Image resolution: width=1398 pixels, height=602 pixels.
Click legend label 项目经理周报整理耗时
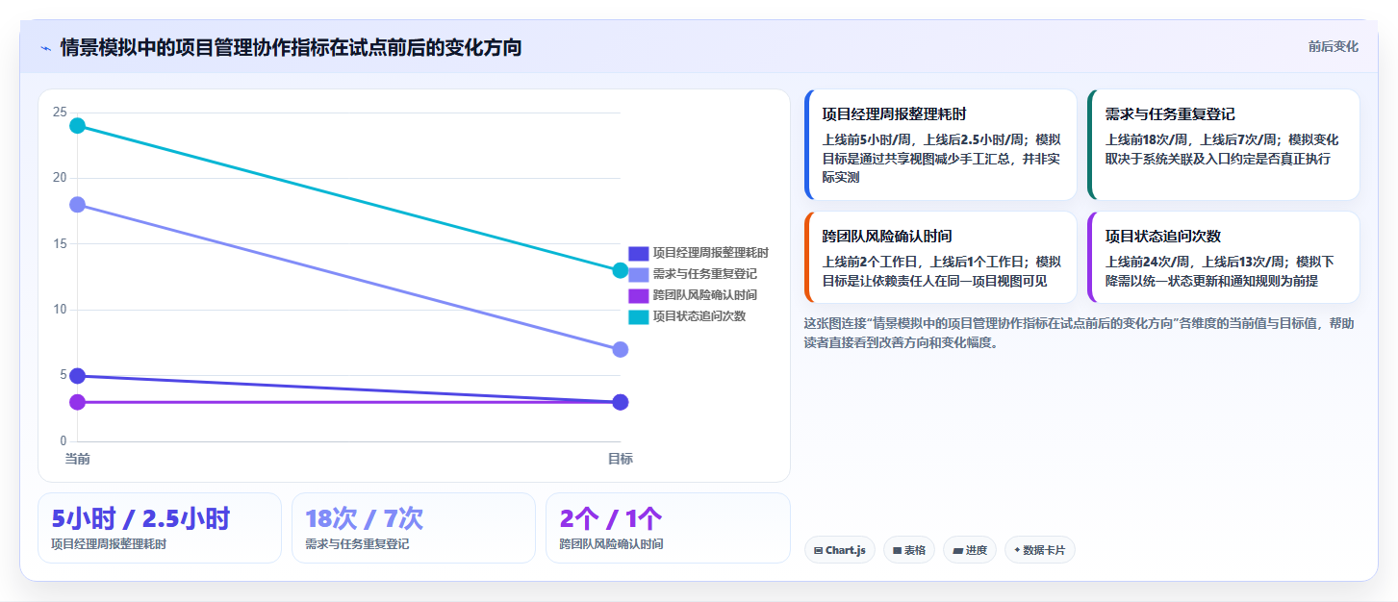click(710, 253)
